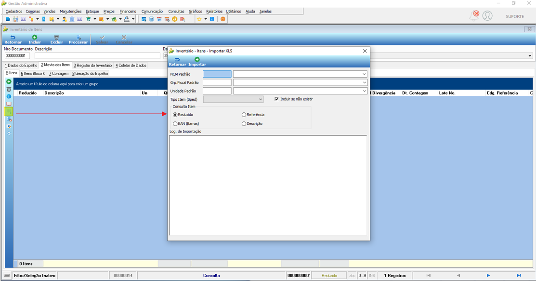536x281 pixels.
Task: Expand dropdown arrow beside star icon
Action: pos(206,19)
